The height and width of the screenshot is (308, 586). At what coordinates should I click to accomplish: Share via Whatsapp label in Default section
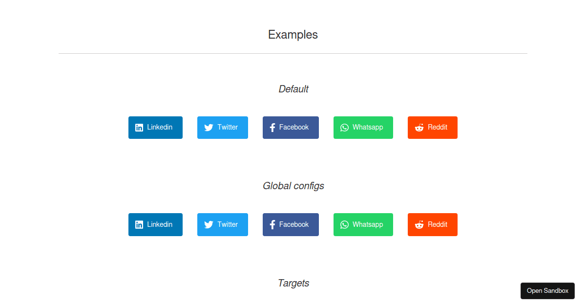368,127
